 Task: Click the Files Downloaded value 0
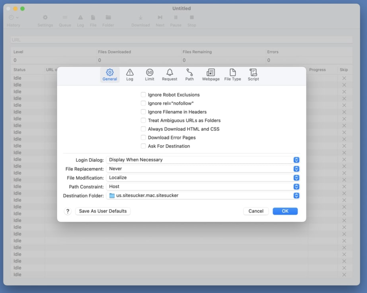point(99,60)
